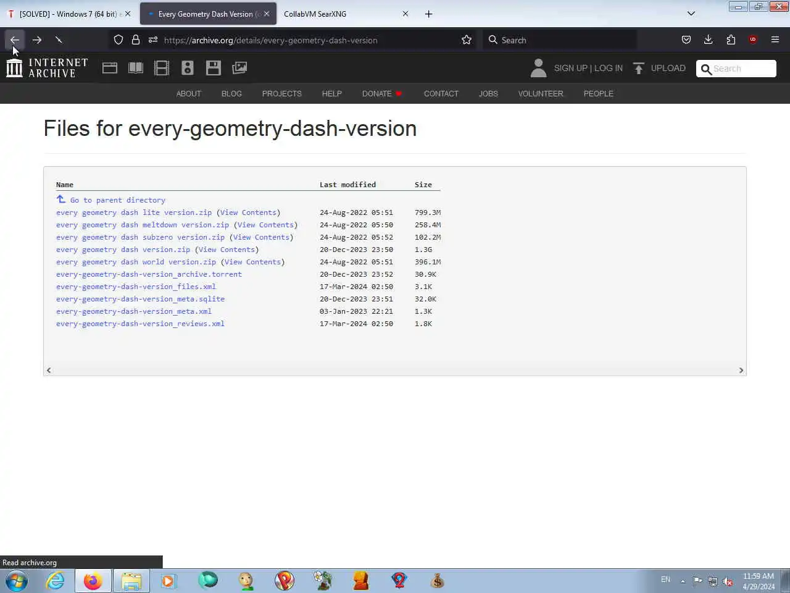Open the PROJECTS menu item
This screenshot has height=593, width=790.
[282, 94]
